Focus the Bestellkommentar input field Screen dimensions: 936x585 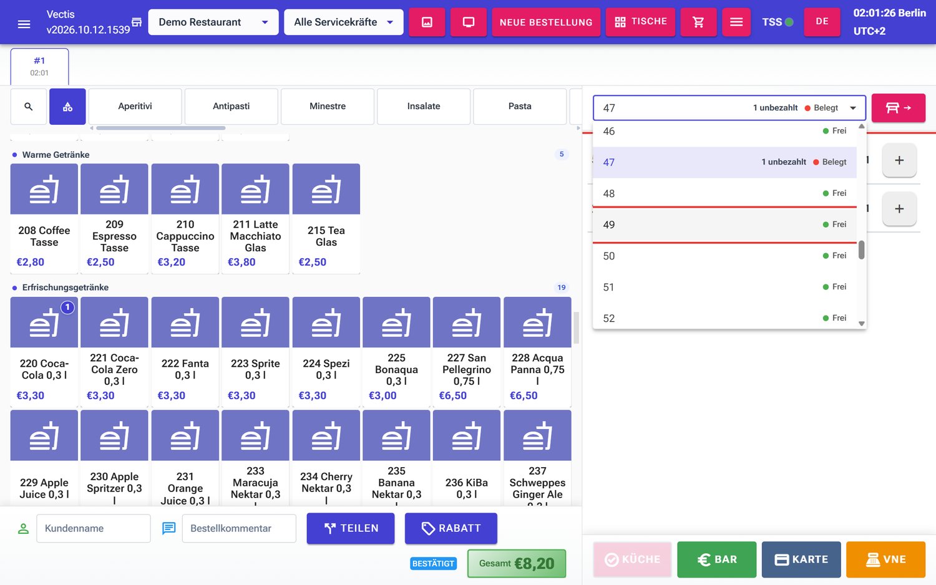(x=239, y=528)
